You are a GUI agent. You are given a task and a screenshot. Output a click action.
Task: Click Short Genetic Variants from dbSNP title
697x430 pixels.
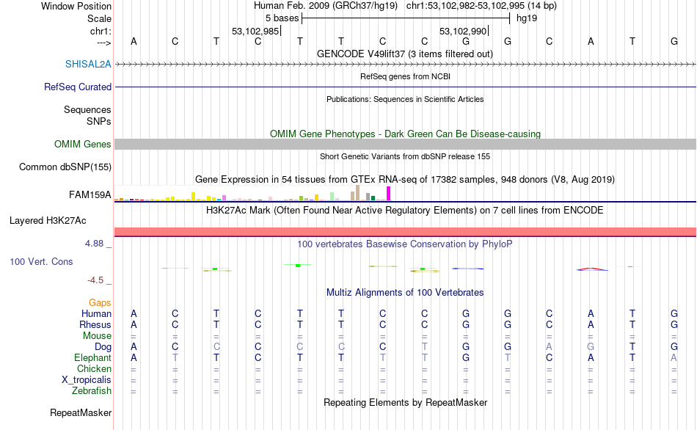[405, 156]
